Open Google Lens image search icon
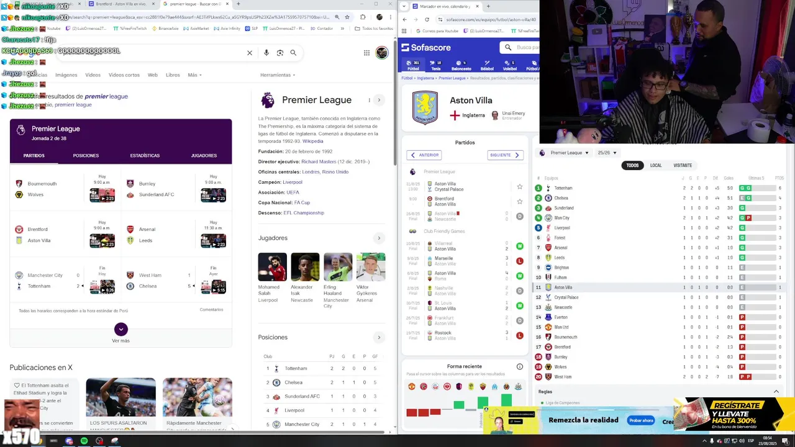Screen dimensions: 795x447 280,53
